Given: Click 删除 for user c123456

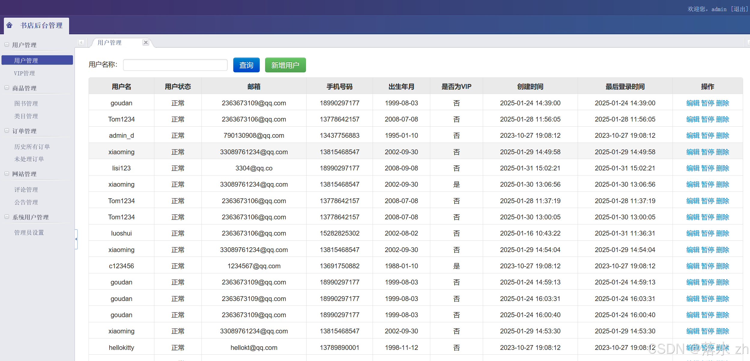Looking at the screenshot, I should point(722,266).
